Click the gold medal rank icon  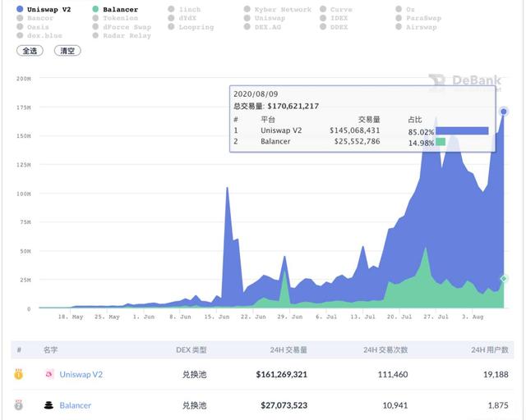[x=19, y=374]
